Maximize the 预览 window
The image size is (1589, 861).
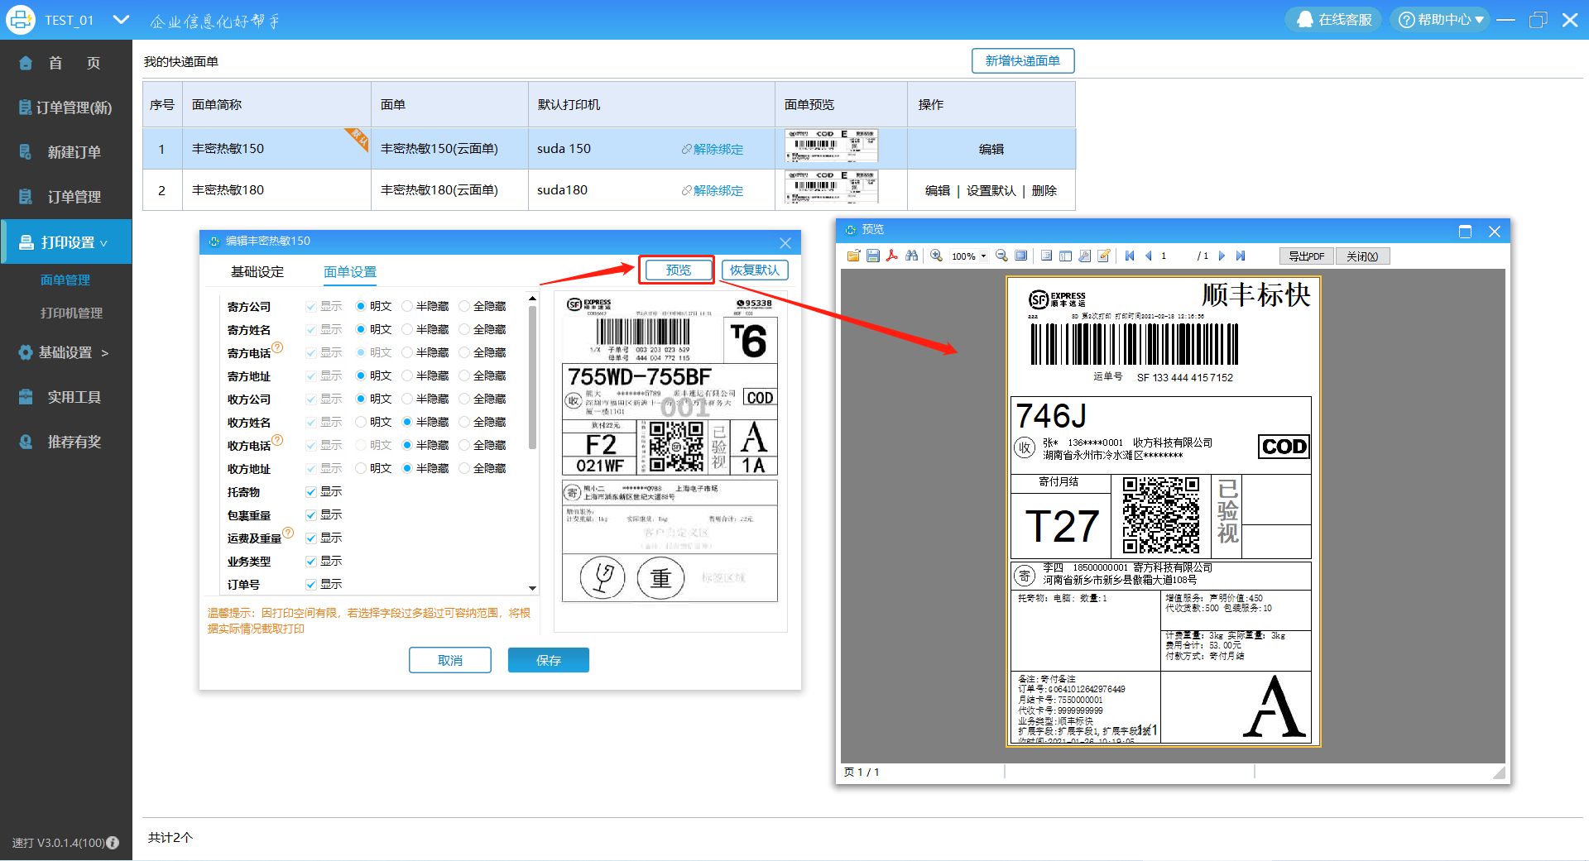1465,231
